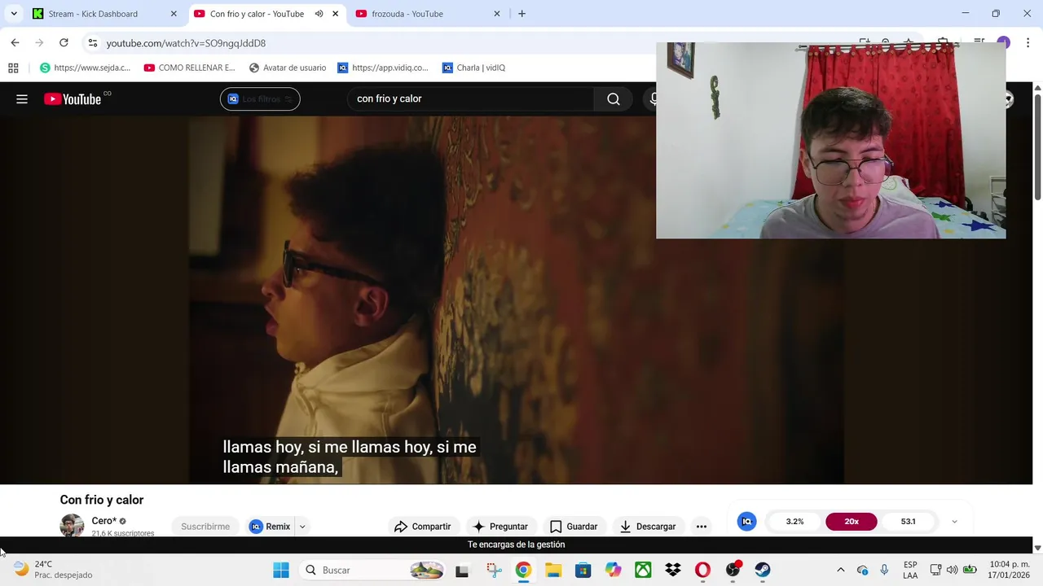Image resolution: width=1043 pixels, height=586 pixels.
Task: Open Snipping Tool from taskbar
Action: 494,570
